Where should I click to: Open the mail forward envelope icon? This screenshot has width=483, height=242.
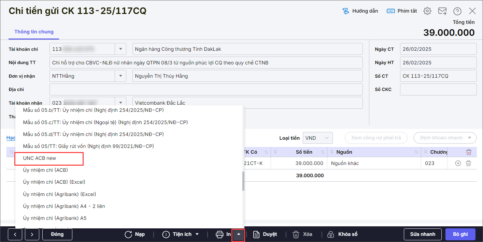(442, 11)
